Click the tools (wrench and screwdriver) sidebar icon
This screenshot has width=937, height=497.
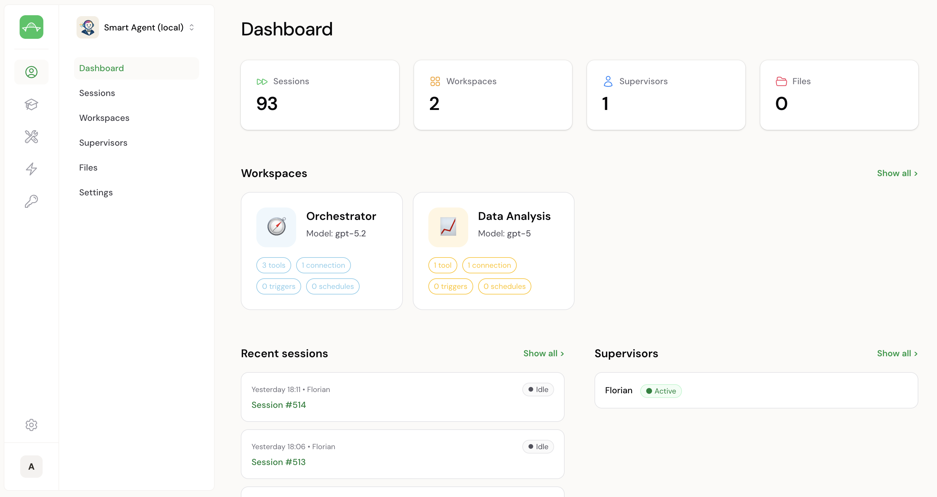31,137
